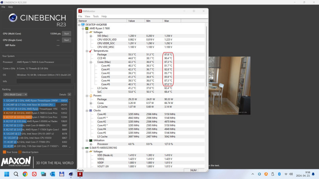Open the CPU (Multi Core) ranking dropdown
This screenshot has width=319, height=179.
pyautogui.click(x=15, y=95)
